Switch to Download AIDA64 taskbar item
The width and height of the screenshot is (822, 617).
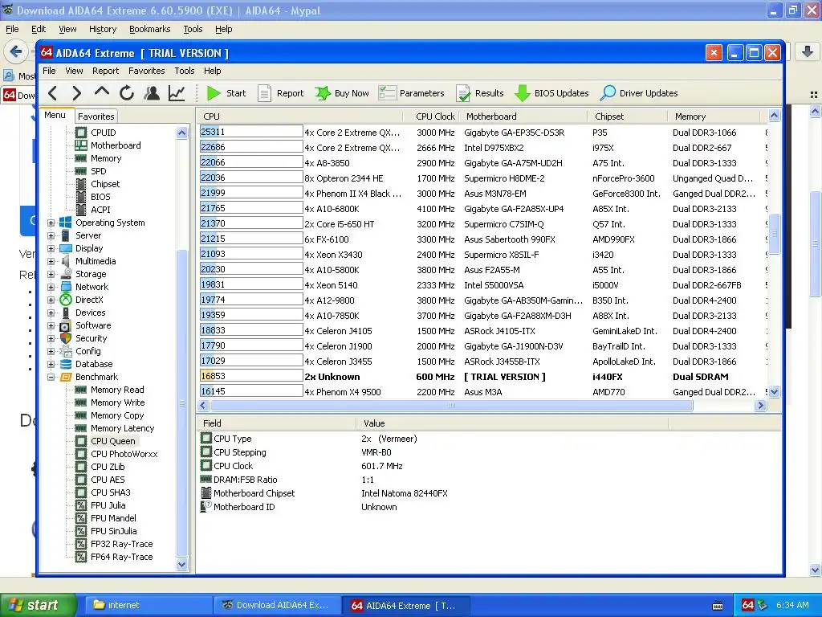(277, 606)
